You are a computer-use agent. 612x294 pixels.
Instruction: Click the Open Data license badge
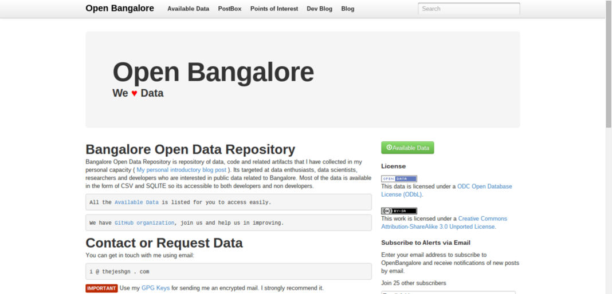coord(399,179)
